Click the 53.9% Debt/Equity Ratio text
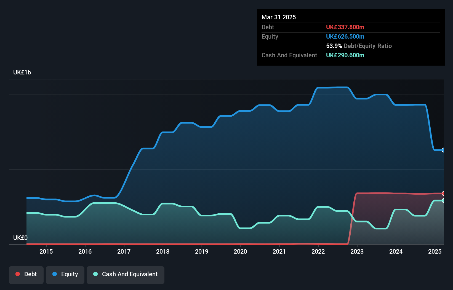 click(x=359, y=46)
